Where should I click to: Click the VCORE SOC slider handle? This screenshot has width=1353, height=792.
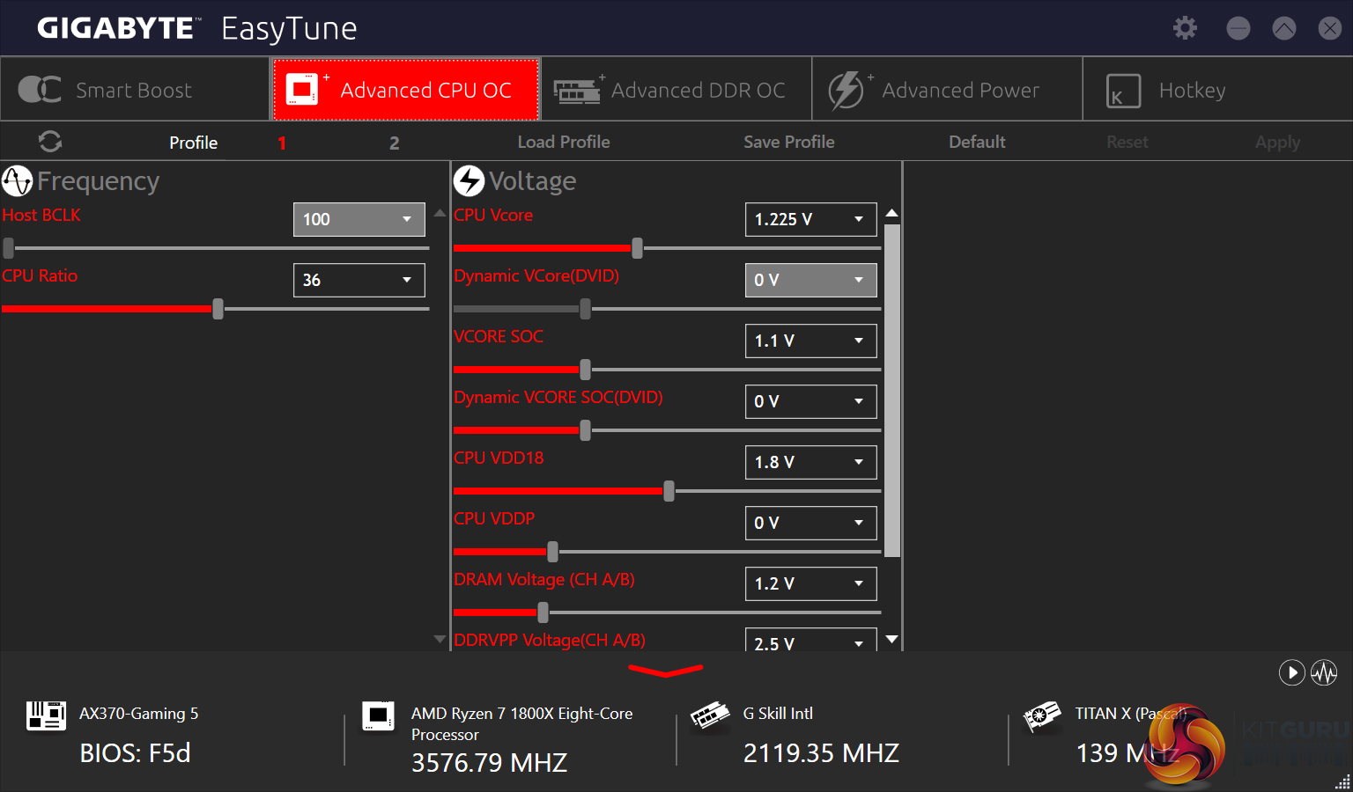585,370
